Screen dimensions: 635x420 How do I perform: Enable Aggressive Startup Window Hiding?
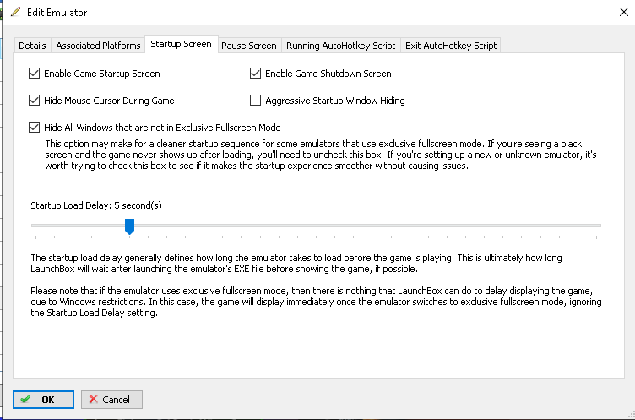pos(255,101)
